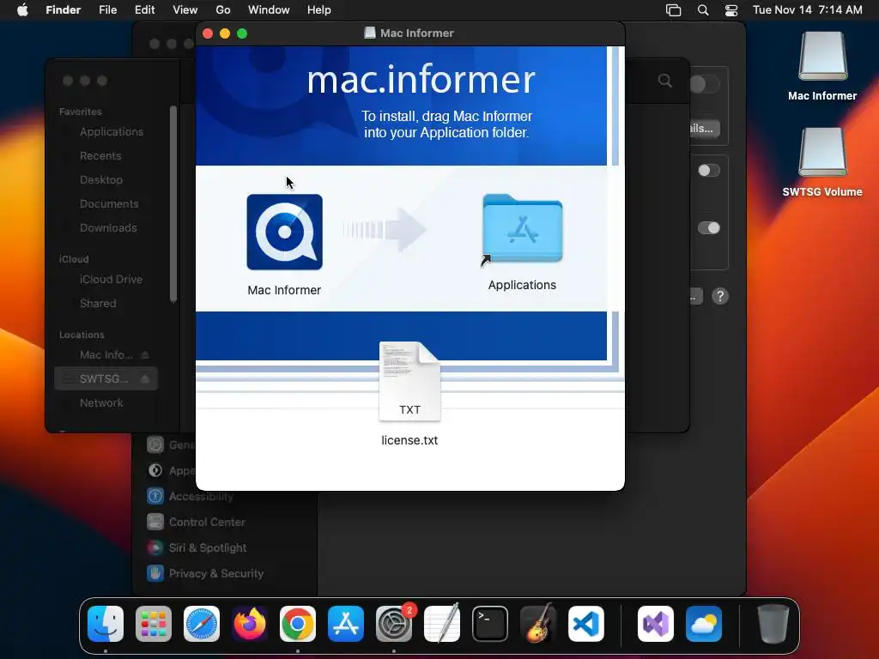879x659 pixels.
Task: Open Network in the Finder sidebar
Action: (101, 403)
